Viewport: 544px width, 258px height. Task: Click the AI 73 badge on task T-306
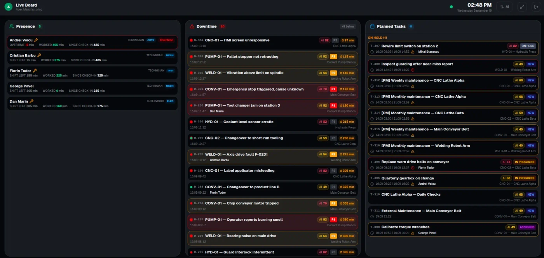click(x=506, y=162)
